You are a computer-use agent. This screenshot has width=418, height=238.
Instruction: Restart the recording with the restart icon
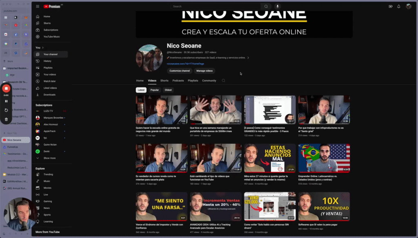click(x=6, y=110)
